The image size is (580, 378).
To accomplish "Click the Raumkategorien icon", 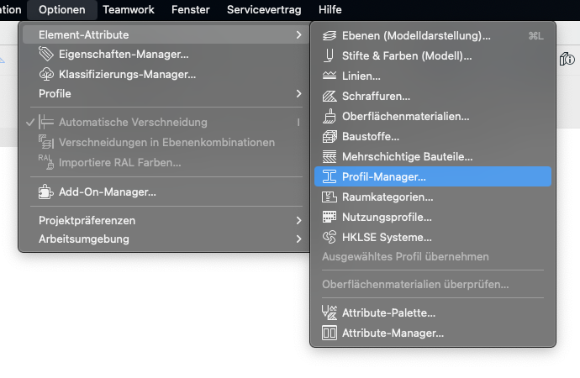I will click(329, 197).
